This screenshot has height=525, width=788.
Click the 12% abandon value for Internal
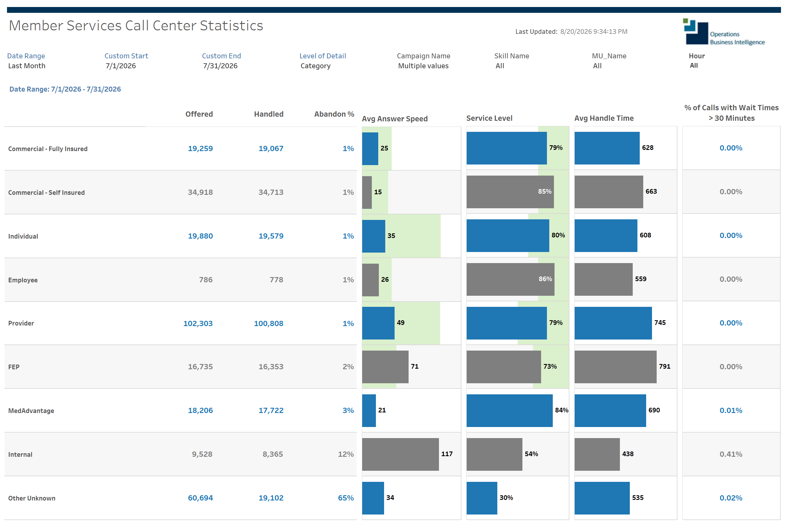[346, 454]
